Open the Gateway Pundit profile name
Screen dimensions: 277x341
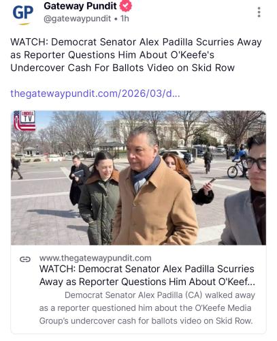click(80, 6)
